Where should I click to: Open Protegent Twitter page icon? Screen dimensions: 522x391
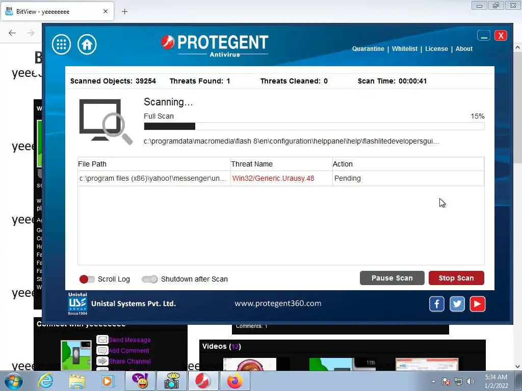[x=457, y=304]
